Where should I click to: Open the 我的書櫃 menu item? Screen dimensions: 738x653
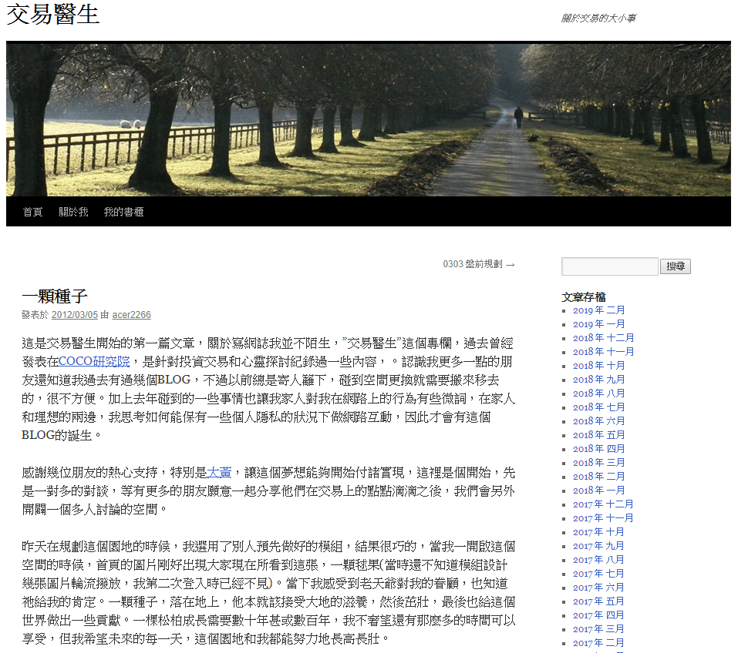click(x=123, y=212)
